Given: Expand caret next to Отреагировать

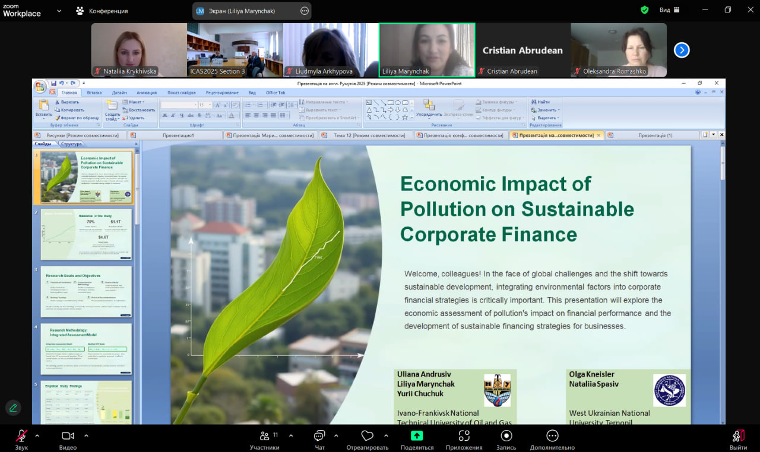Looking at the screenshot, I should [x=386, y=435].
